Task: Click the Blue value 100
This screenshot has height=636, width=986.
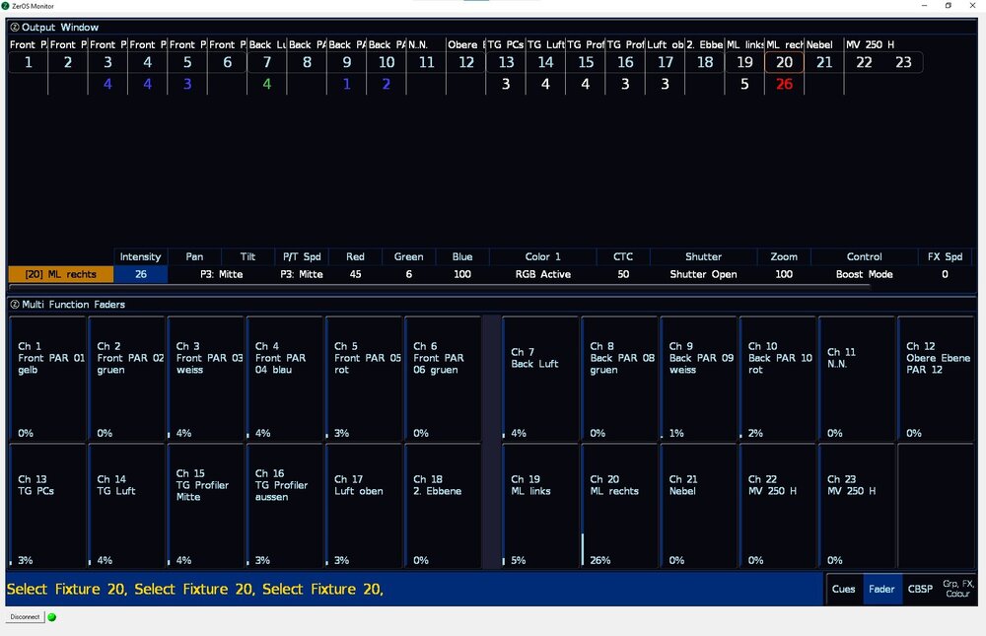Action: point(462,274)
